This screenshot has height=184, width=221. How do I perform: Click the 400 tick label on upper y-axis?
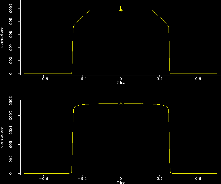click(11, 48)
